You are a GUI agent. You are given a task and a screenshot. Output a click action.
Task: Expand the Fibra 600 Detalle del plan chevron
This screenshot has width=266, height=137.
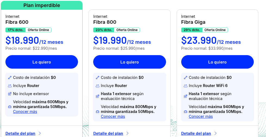tap(40, 133)
